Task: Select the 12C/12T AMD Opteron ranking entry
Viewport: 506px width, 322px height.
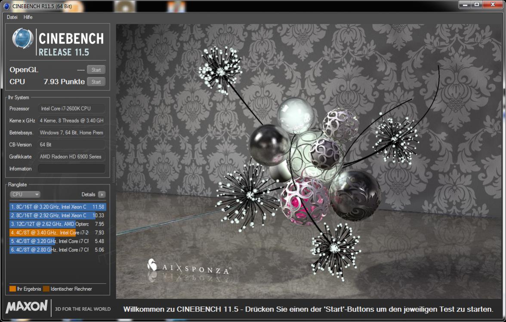Action: (58, 224)
